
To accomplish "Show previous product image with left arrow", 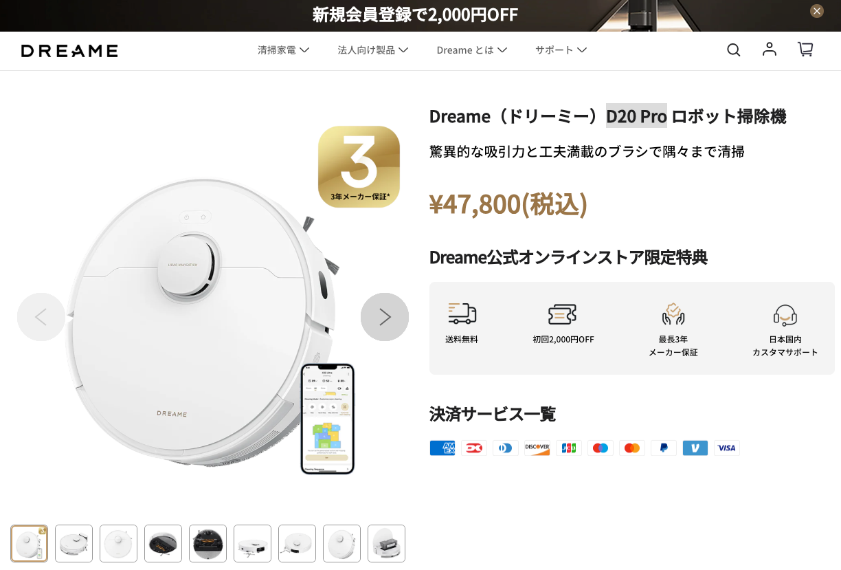I will tap(41, 317).
